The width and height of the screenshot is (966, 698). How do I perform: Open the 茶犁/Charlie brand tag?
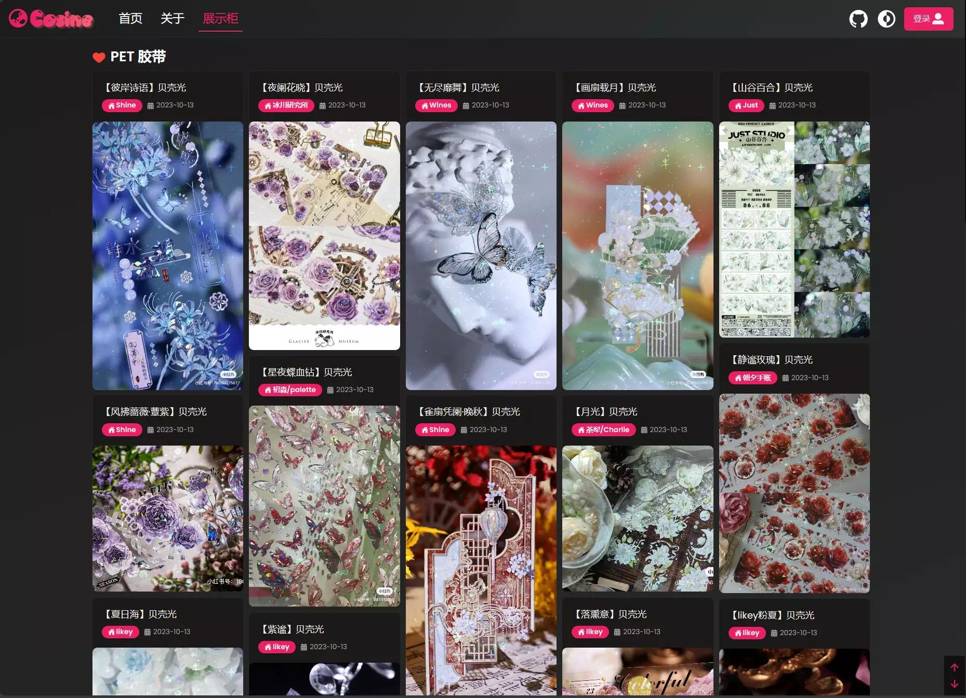pyautogui.click(x=603, y=430)
